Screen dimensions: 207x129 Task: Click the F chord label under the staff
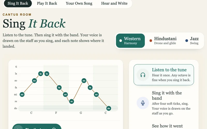point(56,113)
